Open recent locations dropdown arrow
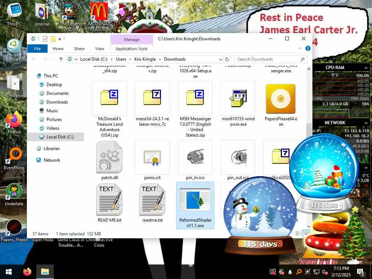The width and height of the screenshot is (372, 279). [x=54, y=59]
